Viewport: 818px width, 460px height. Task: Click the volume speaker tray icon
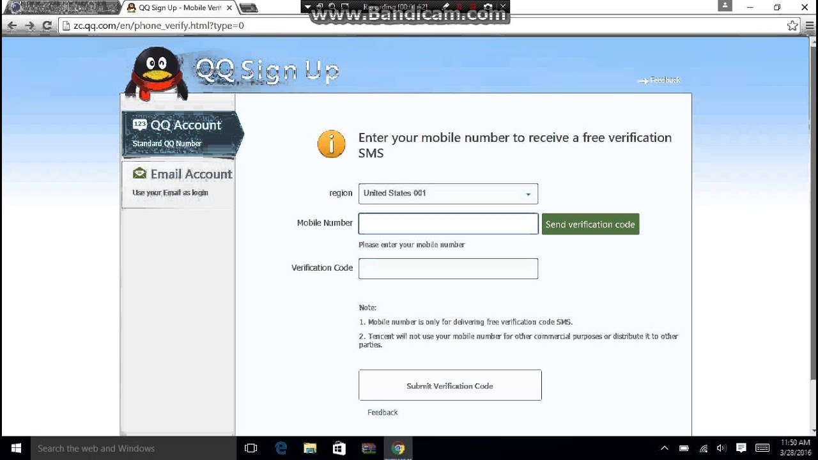click(722, 448)
